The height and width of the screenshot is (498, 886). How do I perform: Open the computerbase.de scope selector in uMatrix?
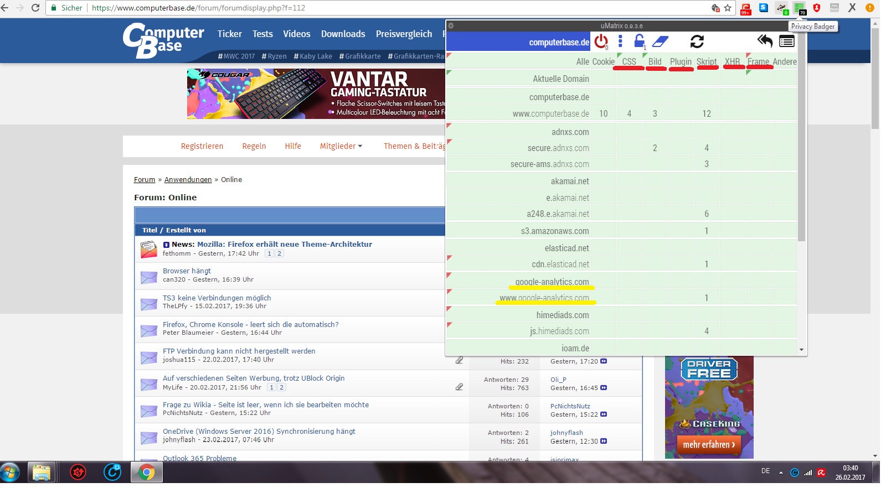tap(518, 41)
